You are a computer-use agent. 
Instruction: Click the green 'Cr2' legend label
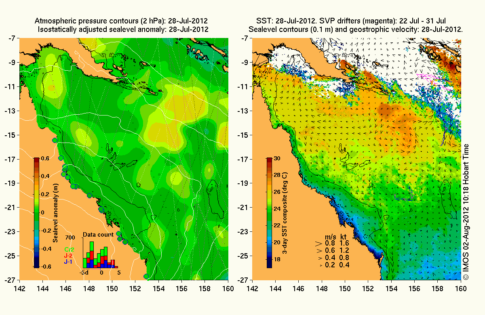[x=69, y=250]
